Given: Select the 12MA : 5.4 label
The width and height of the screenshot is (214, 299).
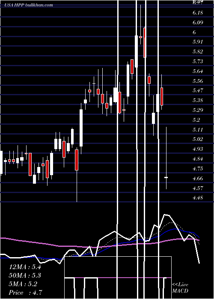Looking at the screenshot, I should (x=25, y=267).
